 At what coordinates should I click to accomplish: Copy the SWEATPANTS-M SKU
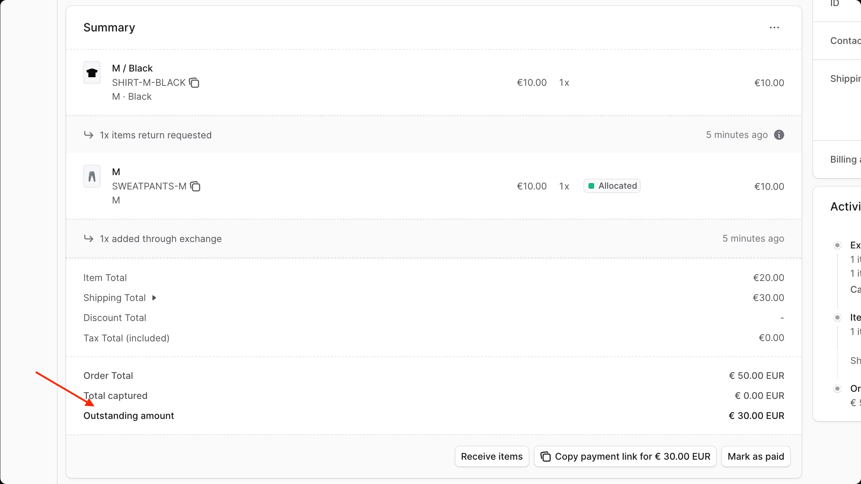[195, 186]
